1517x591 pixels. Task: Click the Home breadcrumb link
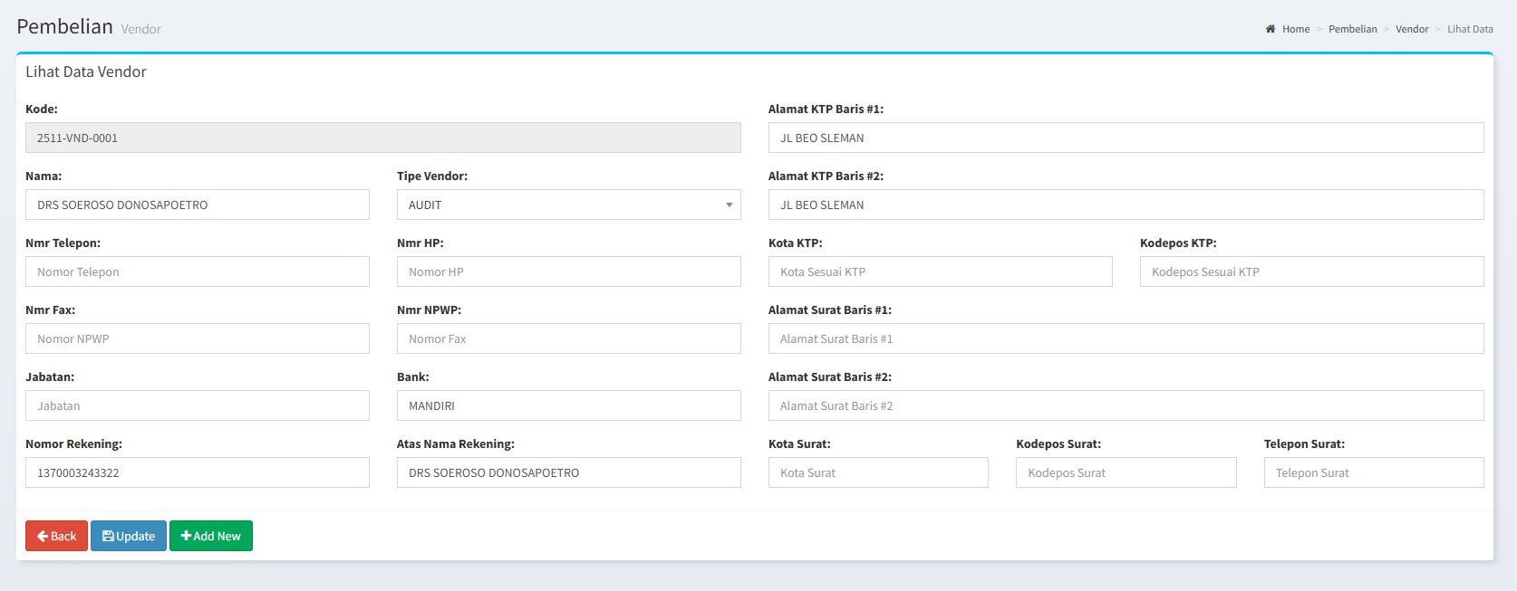point(1295,29)
